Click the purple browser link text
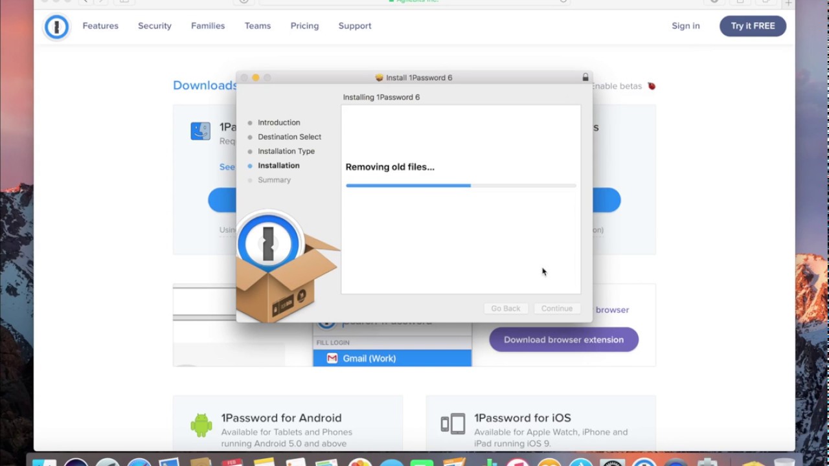This screenshot has height=466, width=829. coord(612,310)
